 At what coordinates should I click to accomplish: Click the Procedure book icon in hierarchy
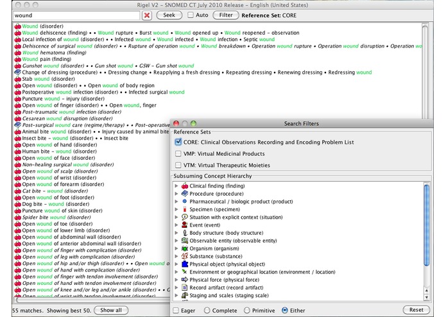(185, 194)
